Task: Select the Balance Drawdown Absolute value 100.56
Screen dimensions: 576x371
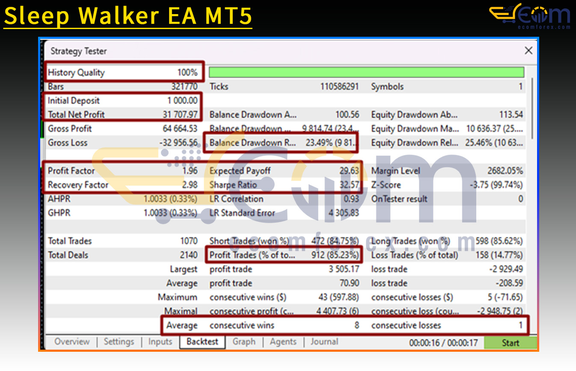Action: 347,115
